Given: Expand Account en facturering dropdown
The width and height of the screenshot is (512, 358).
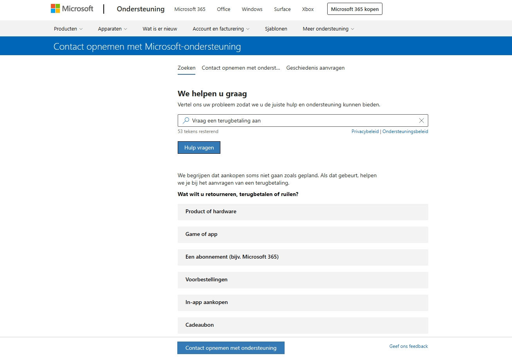Looking at the screenshot, I should point(221,29).
